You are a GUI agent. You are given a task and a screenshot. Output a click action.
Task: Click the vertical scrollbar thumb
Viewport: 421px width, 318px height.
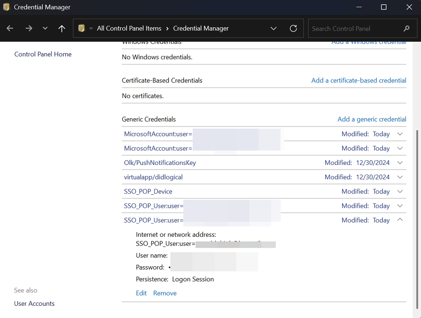click(417, 220)
